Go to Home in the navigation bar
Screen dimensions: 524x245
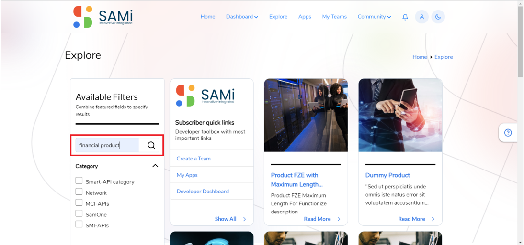pos(208,17)
